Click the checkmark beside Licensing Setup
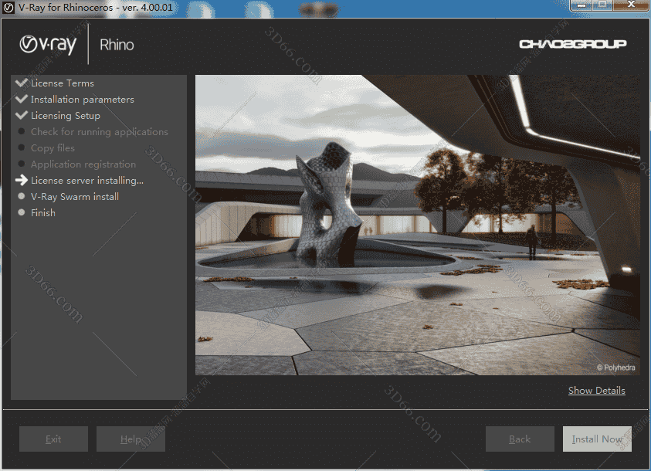Screen dimensions: 651x471 pyautogui.click(x=22, y=115)
